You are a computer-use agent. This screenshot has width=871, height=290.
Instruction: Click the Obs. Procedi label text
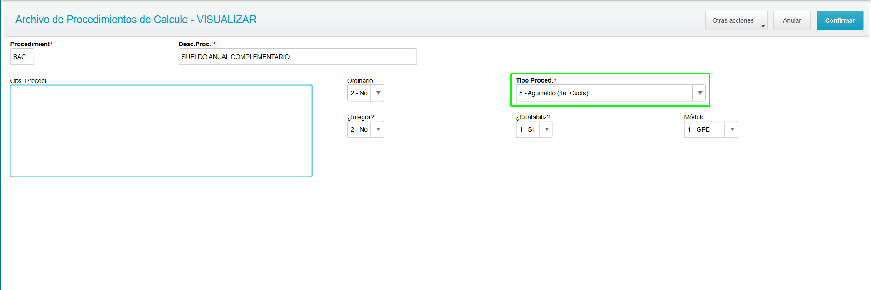pyautogui.click(x=28, y=81)
